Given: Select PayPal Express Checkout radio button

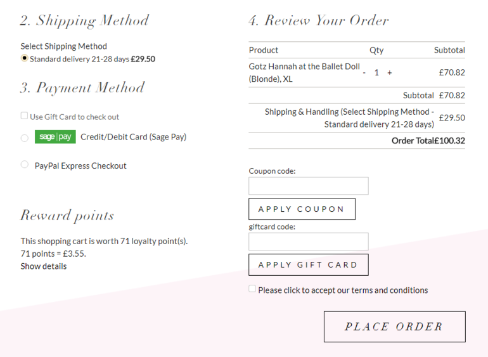Looking at the screenshot, I should click(25, 165).
